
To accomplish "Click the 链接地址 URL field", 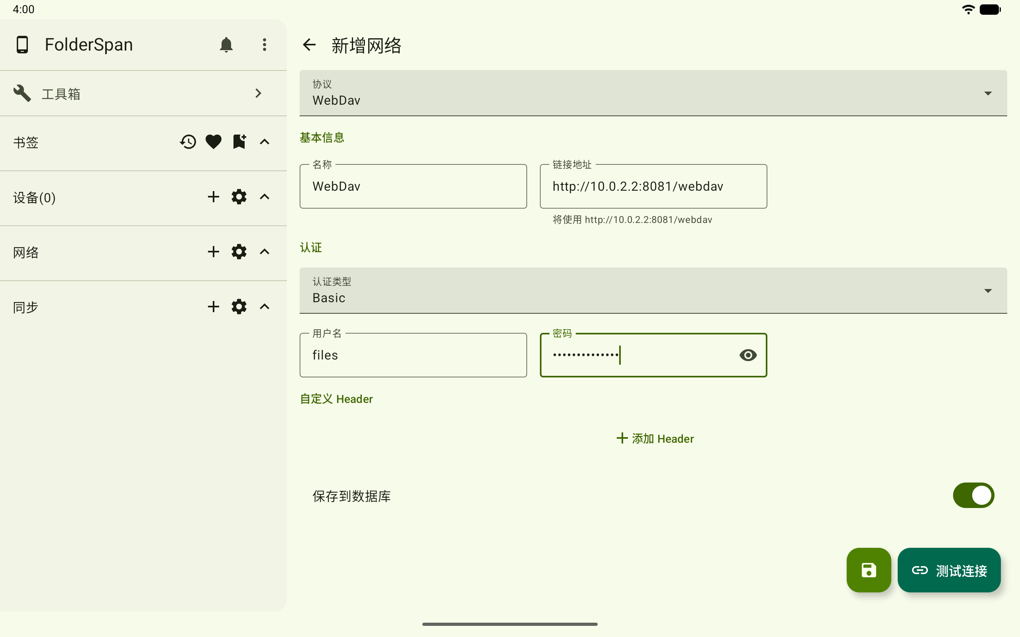I will [x=653, y=186].
